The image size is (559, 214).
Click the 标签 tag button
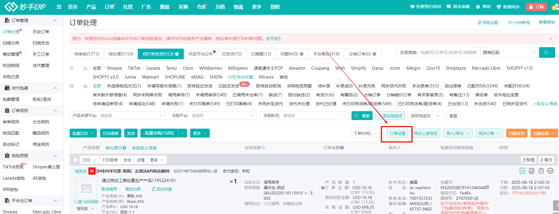point(529,160)
